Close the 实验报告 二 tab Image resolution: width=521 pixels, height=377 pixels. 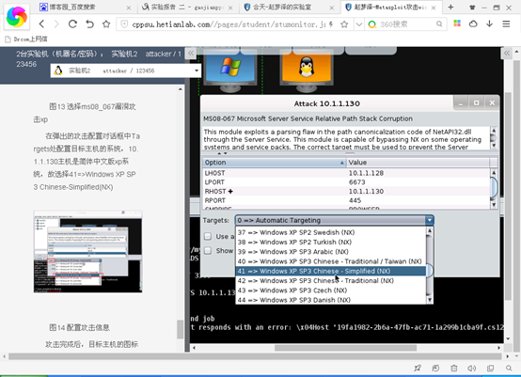point(230,8)
